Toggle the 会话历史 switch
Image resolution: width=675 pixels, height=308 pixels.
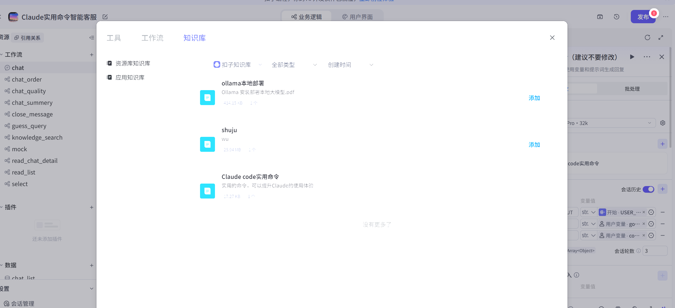pos(648,189)
